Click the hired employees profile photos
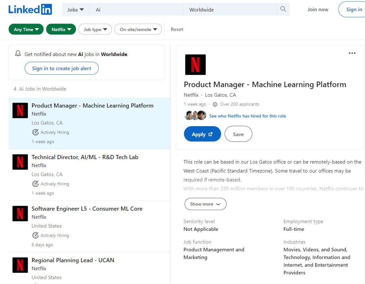Screen dimensions: 365x284 tap(195, 115)
